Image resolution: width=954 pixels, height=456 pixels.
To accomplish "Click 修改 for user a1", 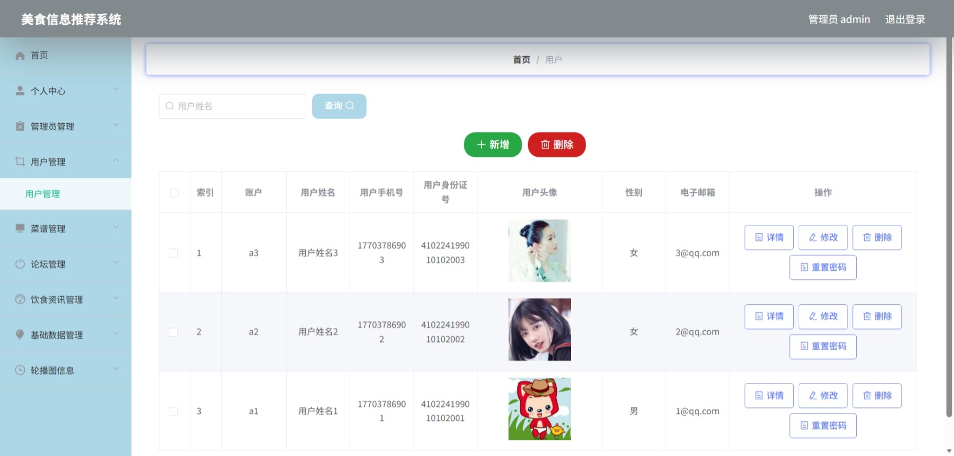I will point(823,396).
